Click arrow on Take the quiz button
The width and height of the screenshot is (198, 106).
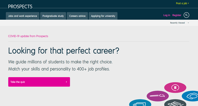click(x=66, y=82)
